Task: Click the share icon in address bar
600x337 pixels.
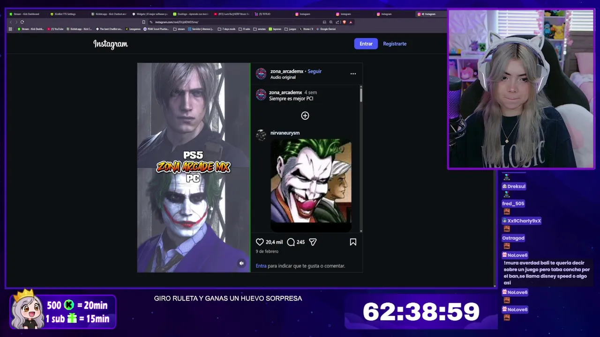Action: (x=337, y=22)
